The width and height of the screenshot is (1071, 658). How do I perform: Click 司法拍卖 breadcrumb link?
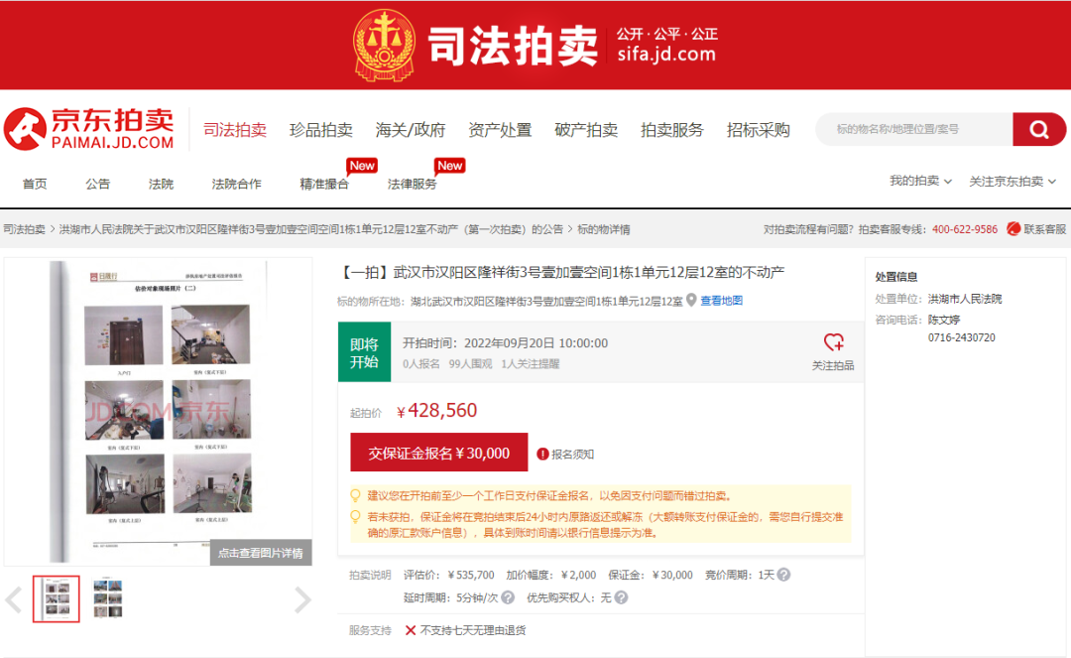(24, 229)
